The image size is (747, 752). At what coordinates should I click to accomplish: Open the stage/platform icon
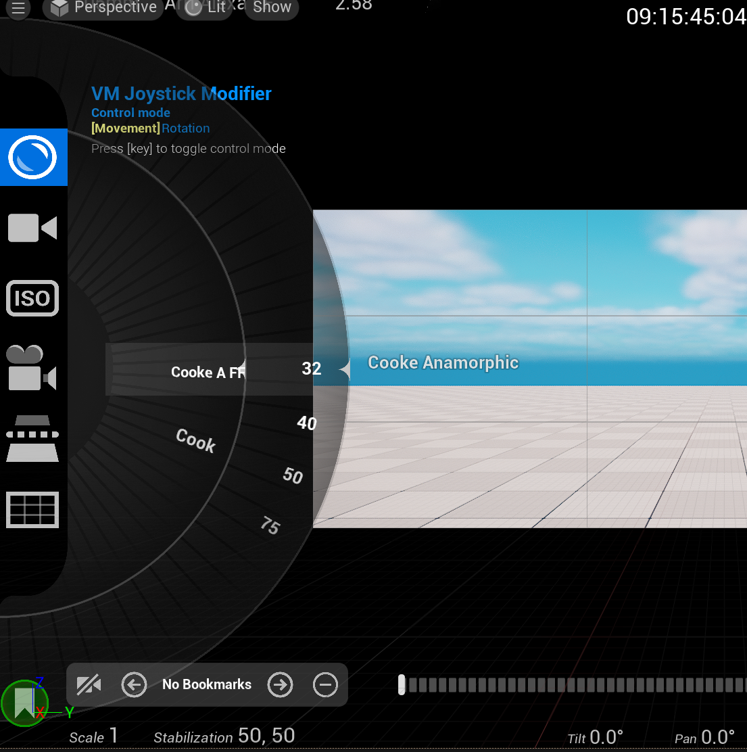point(32,438)
